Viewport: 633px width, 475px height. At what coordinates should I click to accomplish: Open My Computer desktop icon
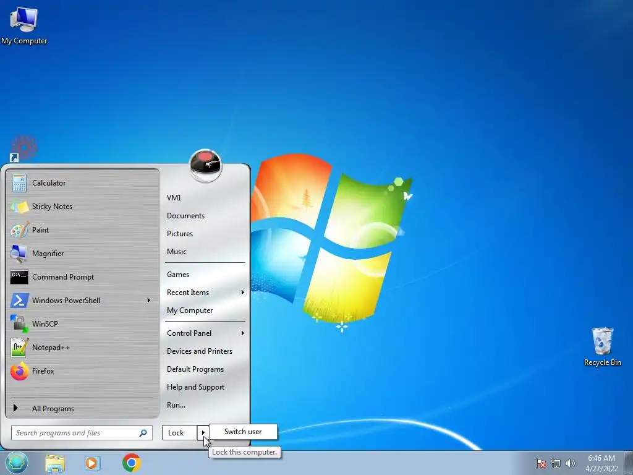tap(24, 25)
